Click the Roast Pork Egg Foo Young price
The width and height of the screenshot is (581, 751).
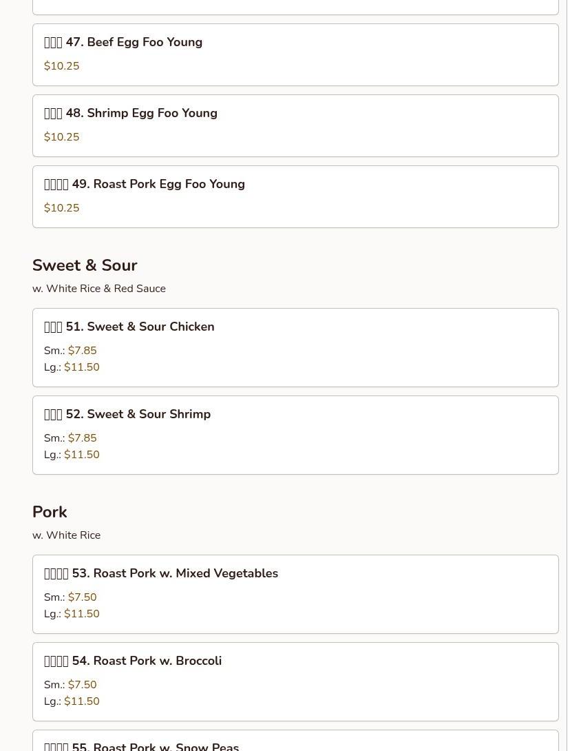[x=62, y=208]
